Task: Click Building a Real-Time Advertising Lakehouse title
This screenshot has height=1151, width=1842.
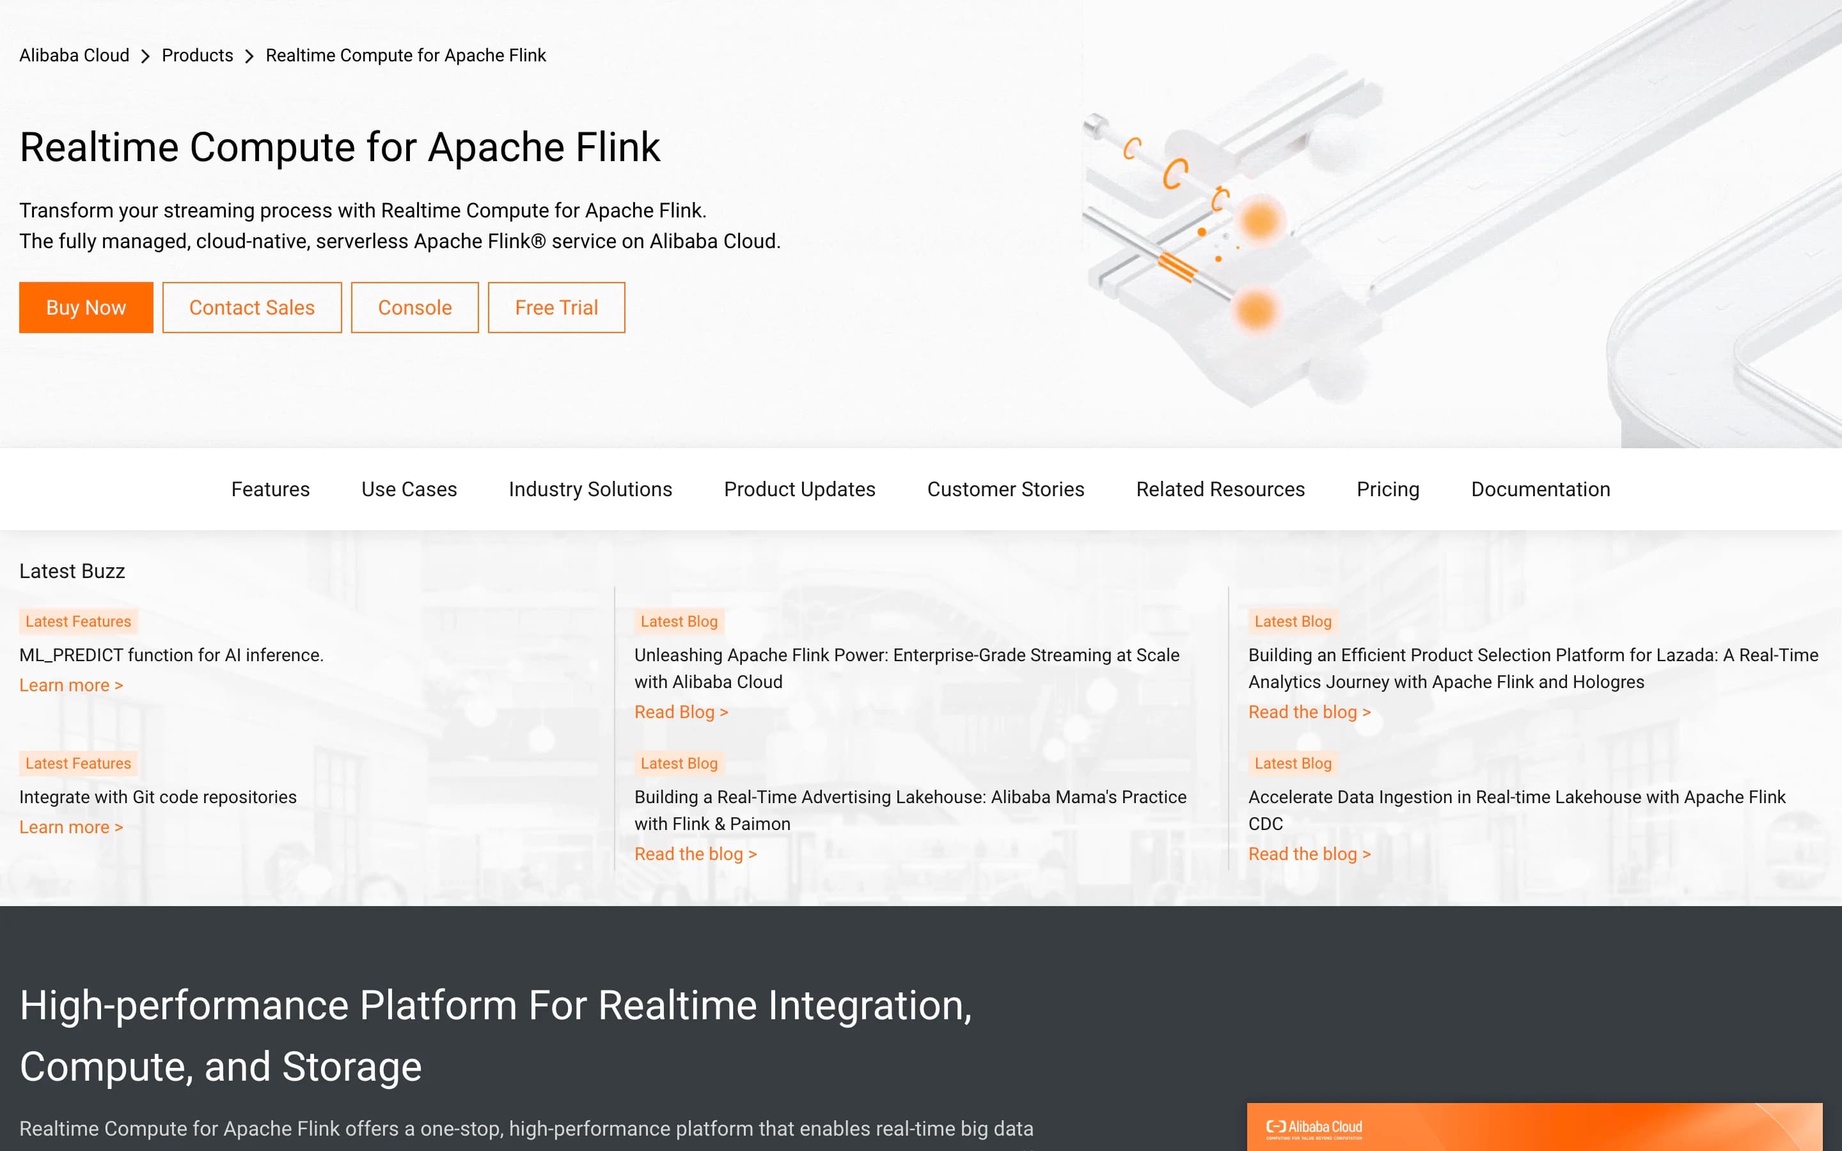Action: [910, 810]
